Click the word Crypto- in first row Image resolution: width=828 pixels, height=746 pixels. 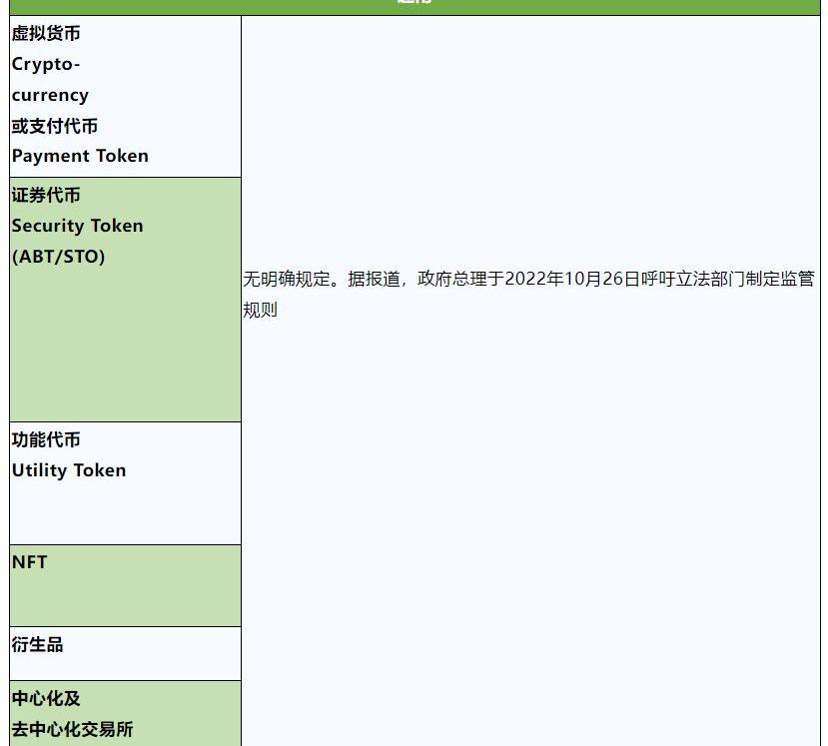coord(46,65)
